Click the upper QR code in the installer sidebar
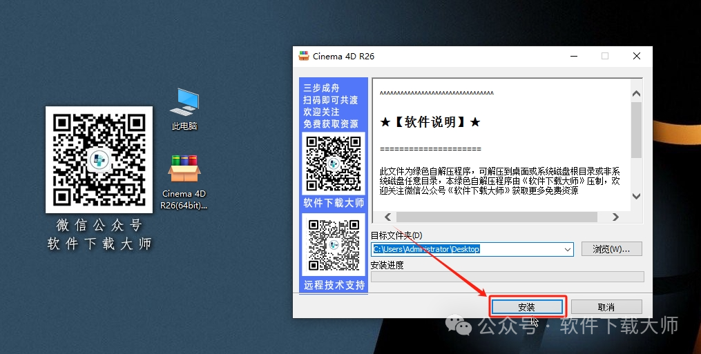701x354 pixels. [334, 164]
